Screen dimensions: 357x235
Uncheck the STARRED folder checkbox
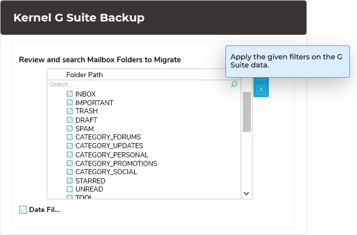tap(70, 181)
